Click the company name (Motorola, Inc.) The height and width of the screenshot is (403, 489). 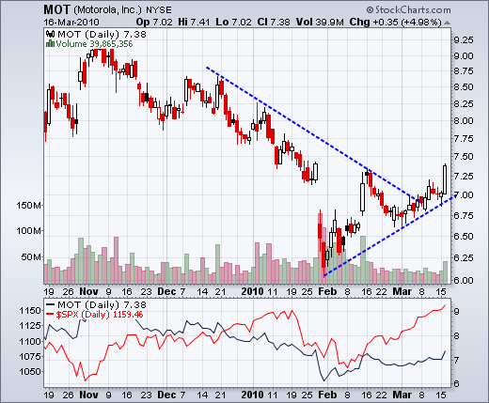coord(107,10)
